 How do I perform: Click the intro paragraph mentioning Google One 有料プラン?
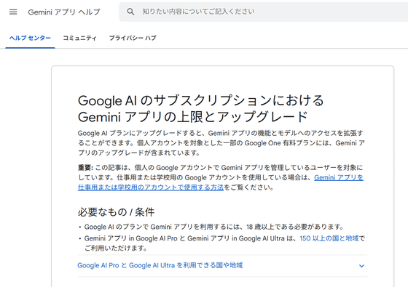tap(221, 142)
